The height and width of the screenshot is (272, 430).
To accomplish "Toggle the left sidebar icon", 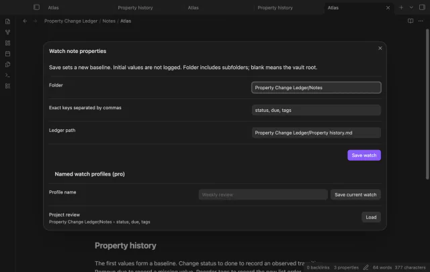I will coord(36,7).
